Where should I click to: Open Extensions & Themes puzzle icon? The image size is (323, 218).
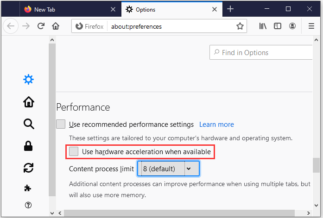[28, 188]
